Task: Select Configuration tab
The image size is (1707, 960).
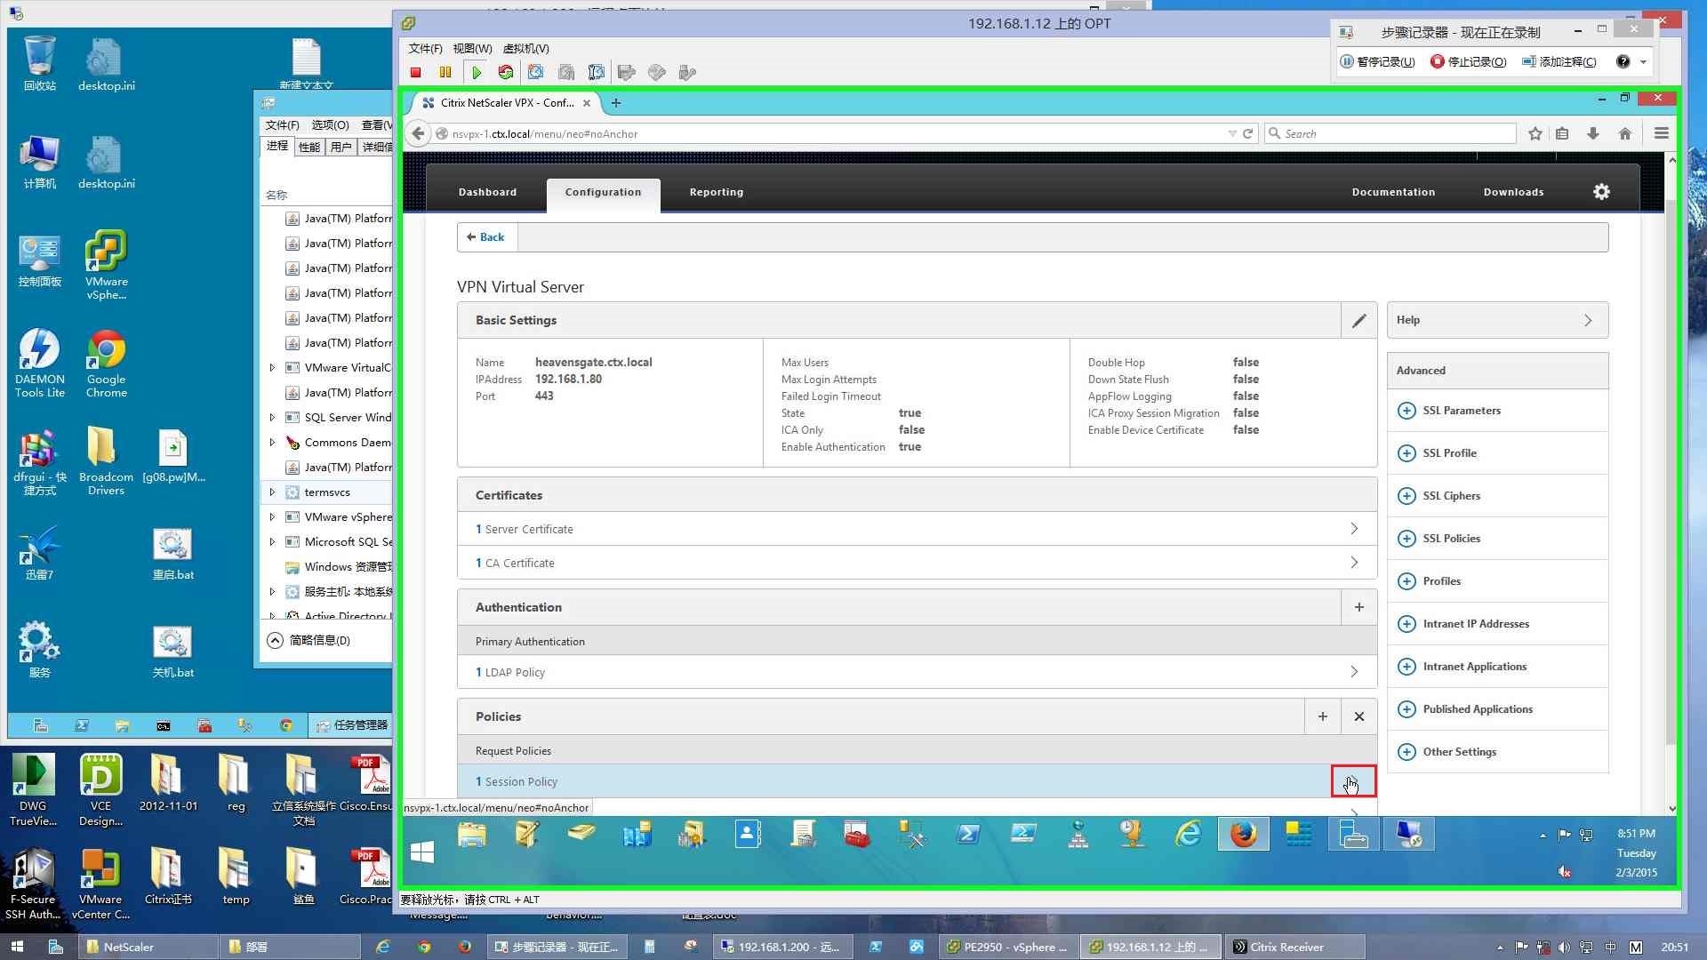Action: [603, 193]
